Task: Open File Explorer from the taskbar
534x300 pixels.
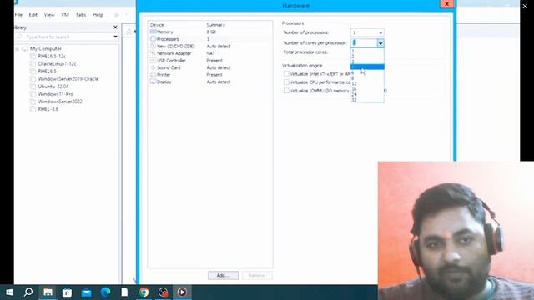Action: (x=48, y=292)
